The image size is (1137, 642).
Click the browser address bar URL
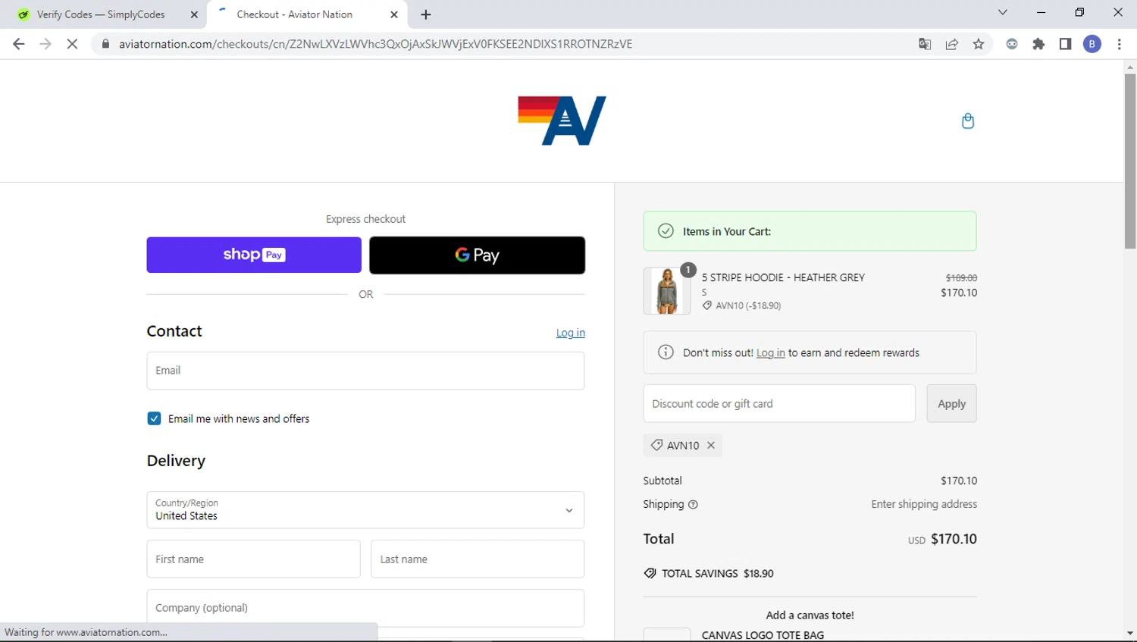(x=375, y=44)
